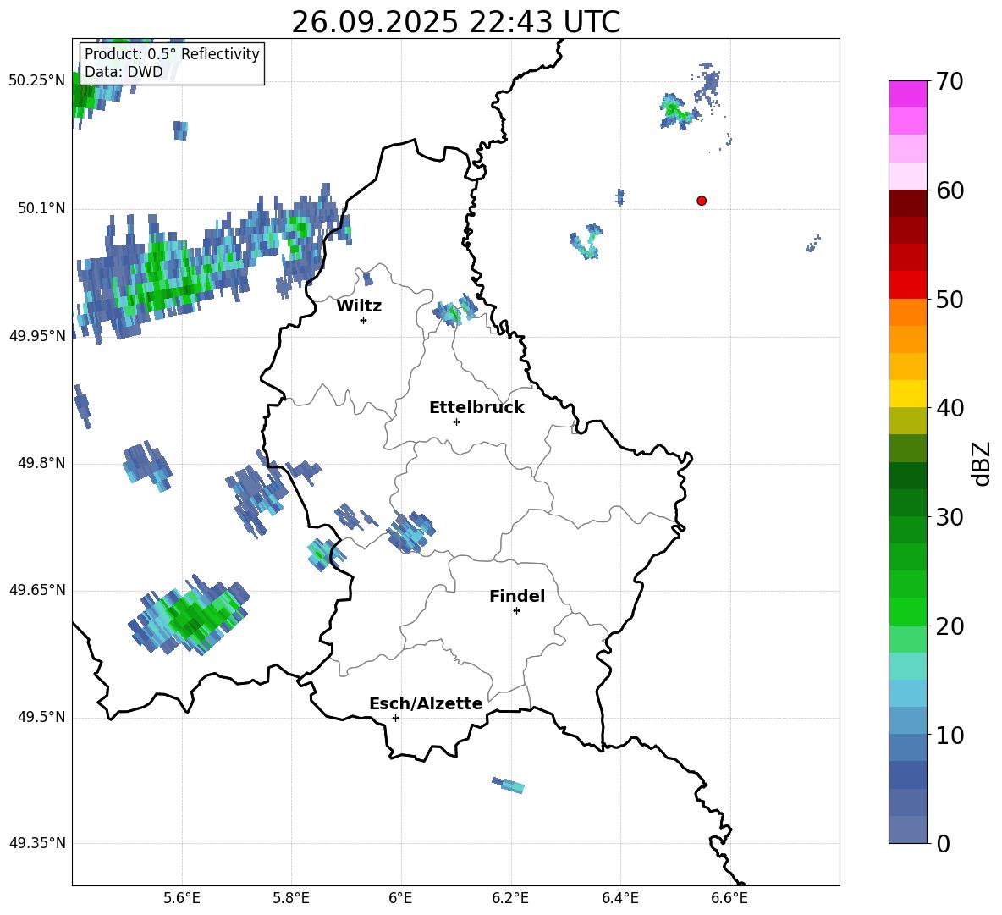Click the Wiltz location cross marker
Image resolution: width=1002 pixels, height=915 pixels.
tap(364, 320)
